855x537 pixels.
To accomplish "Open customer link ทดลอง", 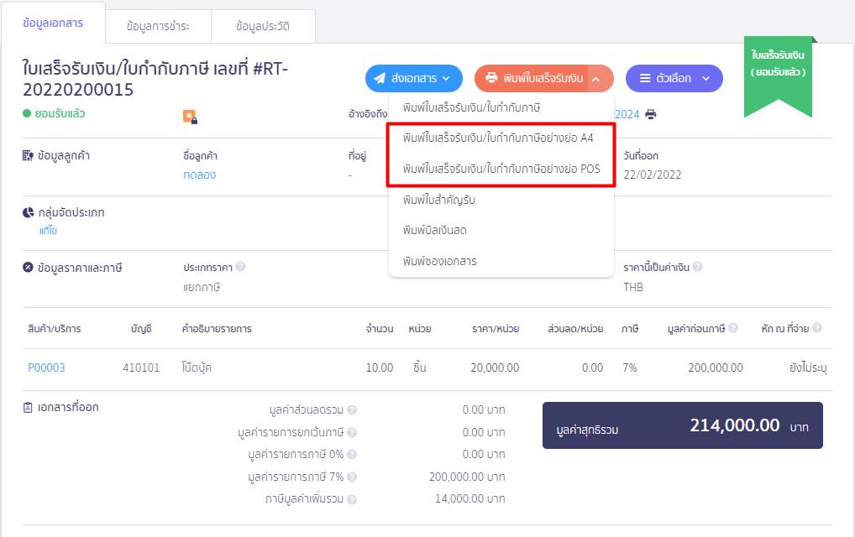I will [200, 175].
